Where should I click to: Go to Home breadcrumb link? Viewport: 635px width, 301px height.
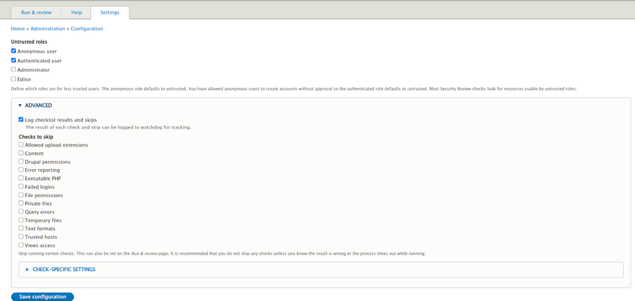point(18,29)
